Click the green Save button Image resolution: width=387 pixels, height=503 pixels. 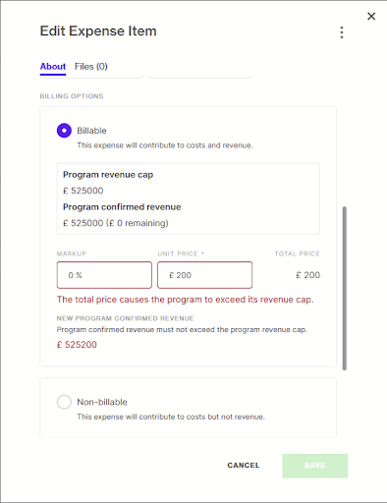click(x=314, y=466)
